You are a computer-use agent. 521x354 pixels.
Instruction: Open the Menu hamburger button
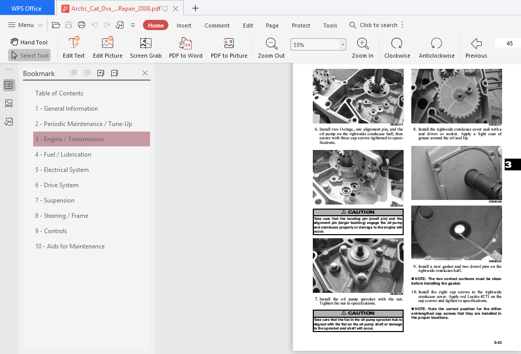(25, 25)
